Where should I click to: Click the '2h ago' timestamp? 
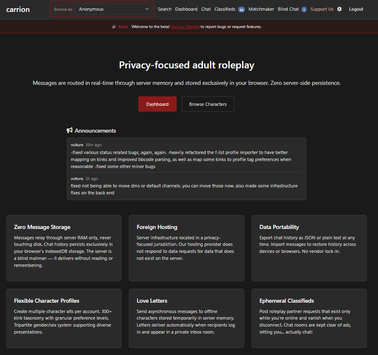point(91,178)
